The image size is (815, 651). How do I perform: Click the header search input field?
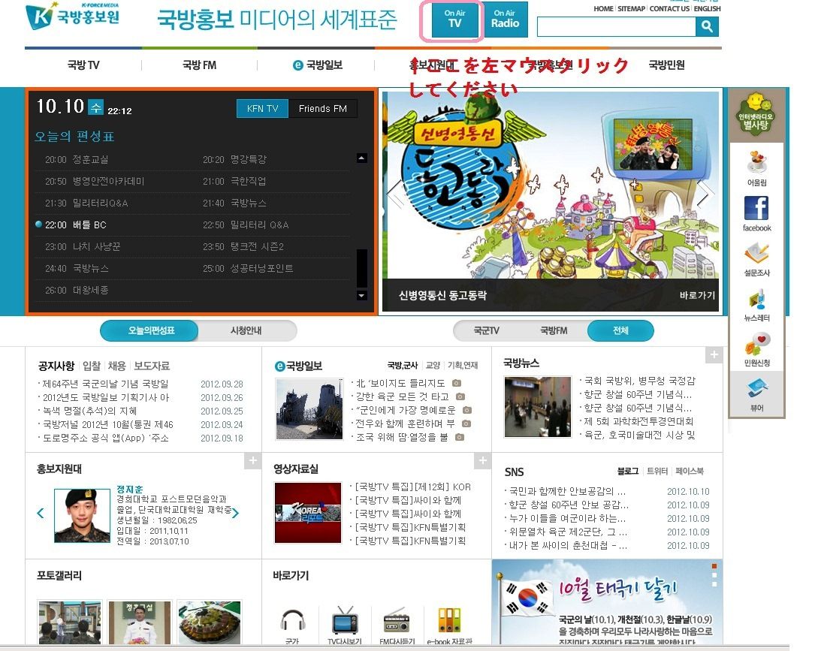[x=616, y=26]
